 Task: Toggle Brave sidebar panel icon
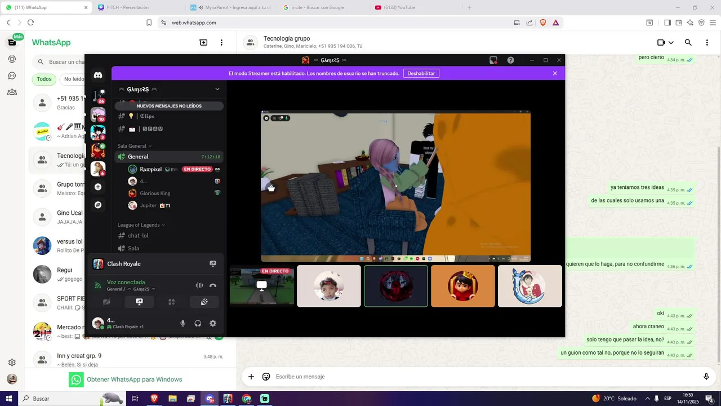(x=667, y=23)
